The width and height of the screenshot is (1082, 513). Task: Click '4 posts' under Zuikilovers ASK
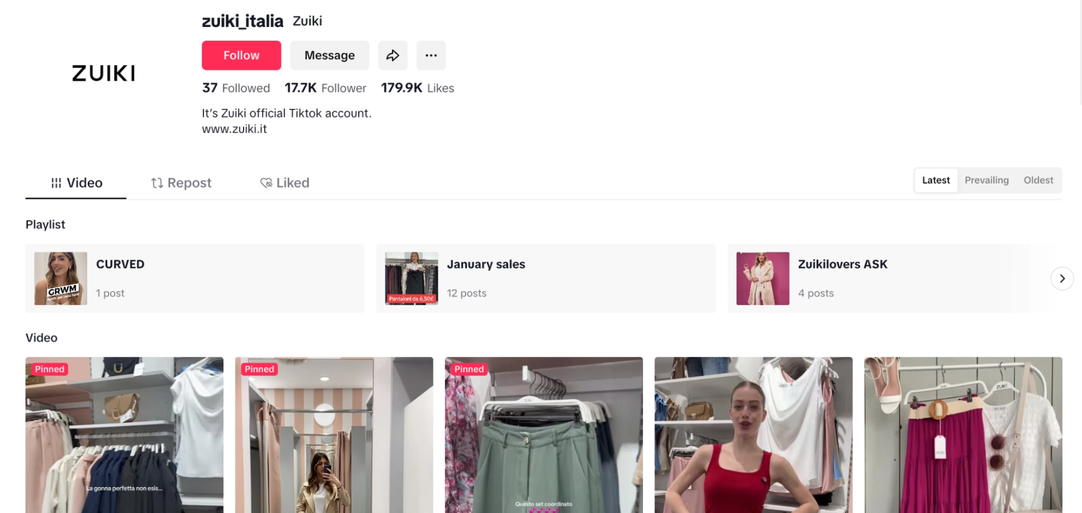click(x=816, y=293)
